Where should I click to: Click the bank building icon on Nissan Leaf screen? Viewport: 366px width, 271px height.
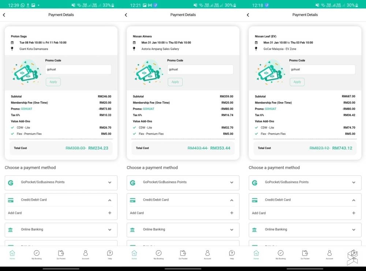[x=254, y=230]
